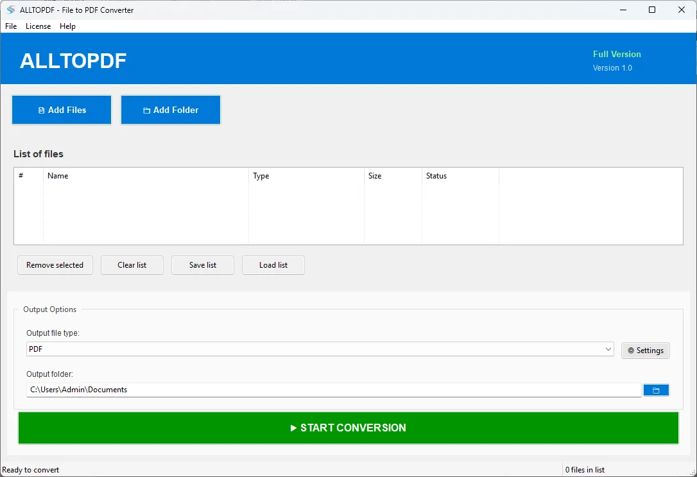Click Remove selected button
Image resolution: width=697 pixels, height=477 pixels.
[55, 265]
